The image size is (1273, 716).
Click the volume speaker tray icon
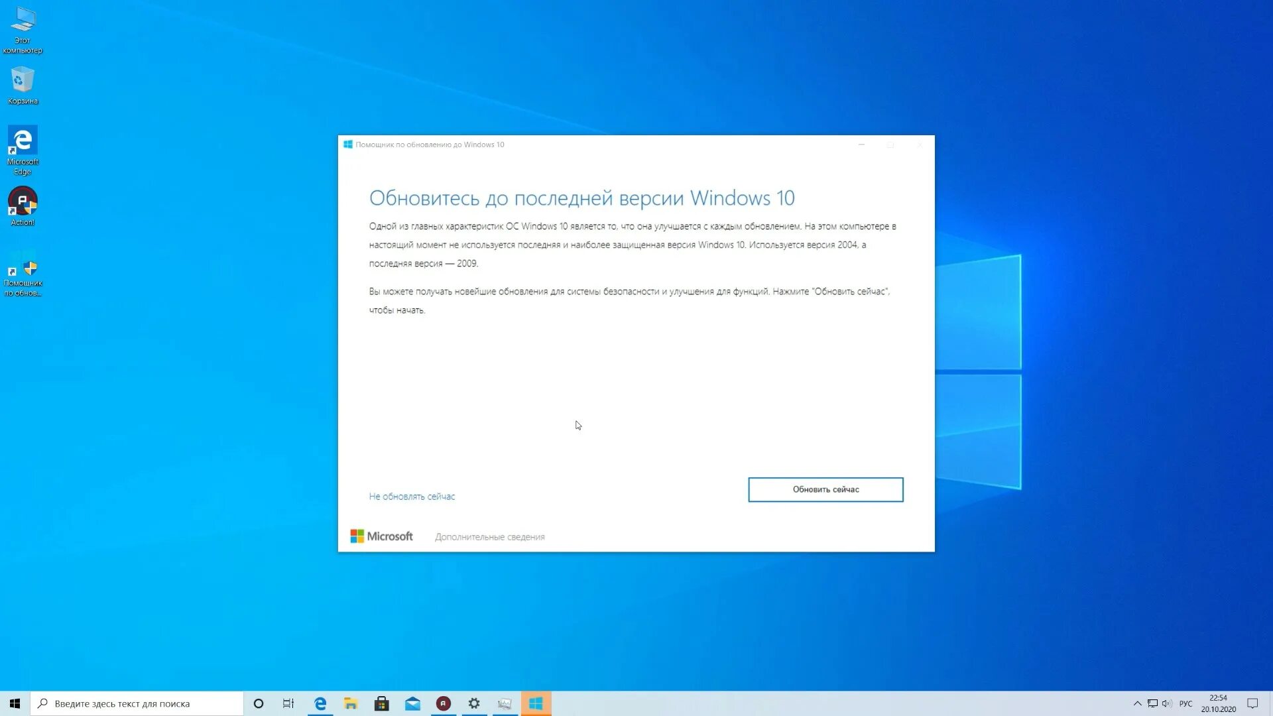tap(1167, 703)
